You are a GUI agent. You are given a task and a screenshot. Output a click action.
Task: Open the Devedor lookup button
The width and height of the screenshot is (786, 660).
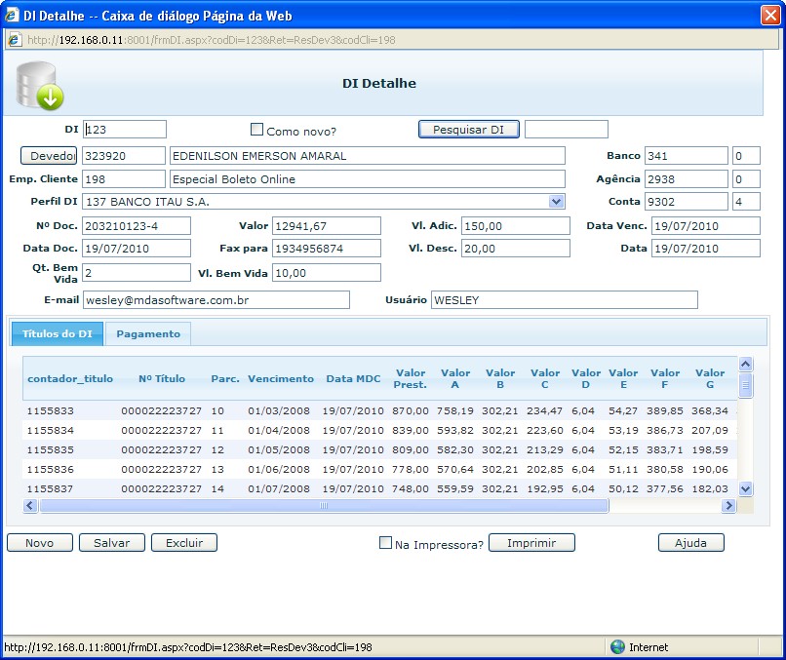tap(48, 156)
